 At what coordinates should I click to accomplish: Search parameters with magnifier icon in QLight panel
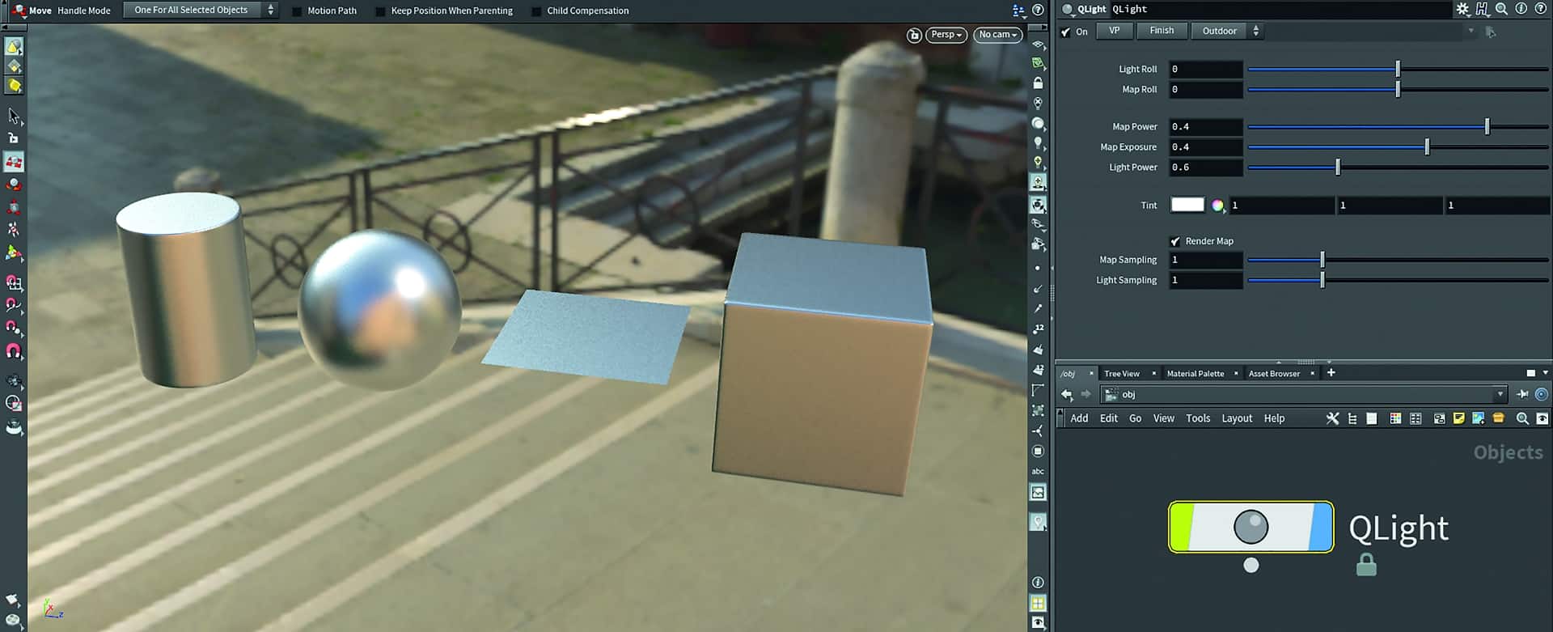(1501, 9)
